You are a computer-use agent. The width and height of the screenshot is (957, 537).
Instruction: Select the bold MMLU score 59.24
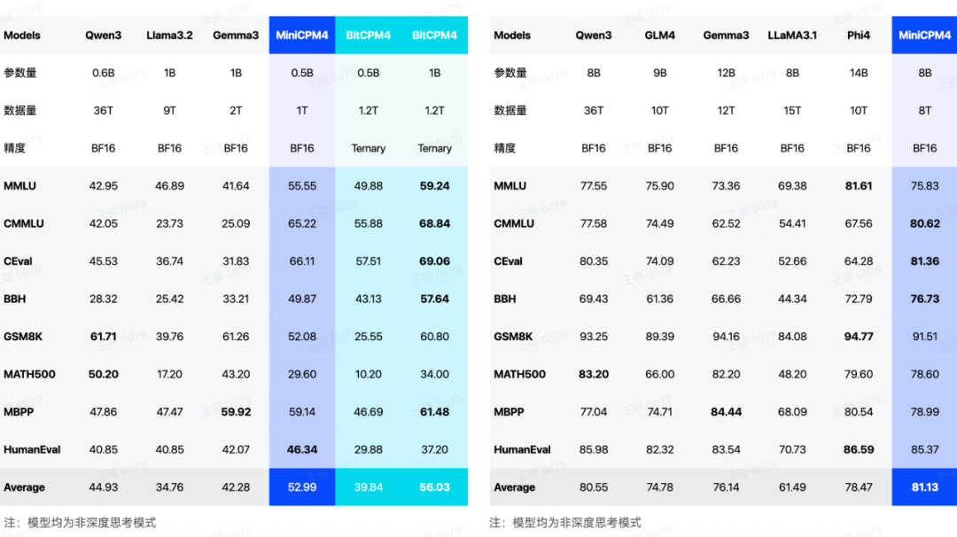[x=434, y=185]
